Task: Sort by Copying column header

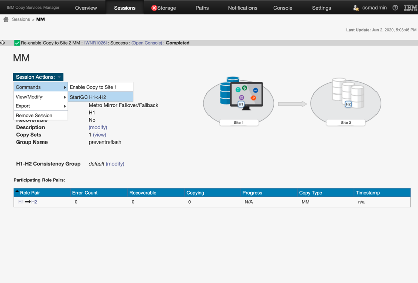Action: pos(195,193)
